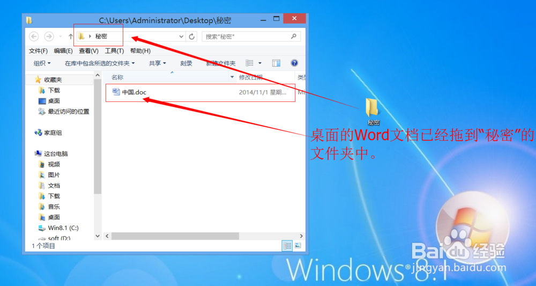Click the 秘密 address bar breadcrumb
This screenshot has width=536, height=286.
(101, 36)
